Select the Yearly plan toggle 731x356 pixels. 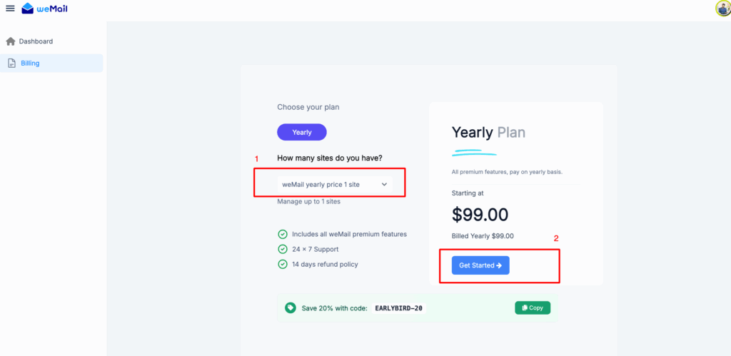coord(302,132)
